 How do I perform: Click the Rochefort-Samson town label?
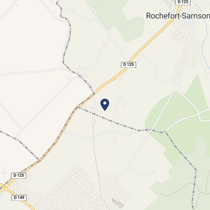coord(178,16)
